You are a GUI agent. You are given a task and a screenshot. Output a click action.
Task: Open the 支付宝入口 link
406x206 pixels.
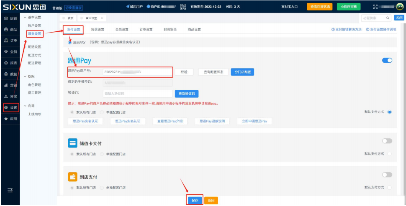290,7
